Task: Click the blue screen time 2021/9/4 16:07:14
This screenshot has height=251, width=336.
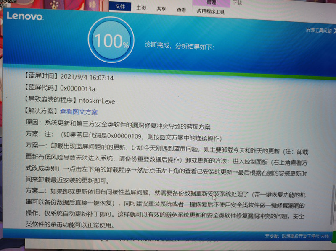Action: click(87, 77)
